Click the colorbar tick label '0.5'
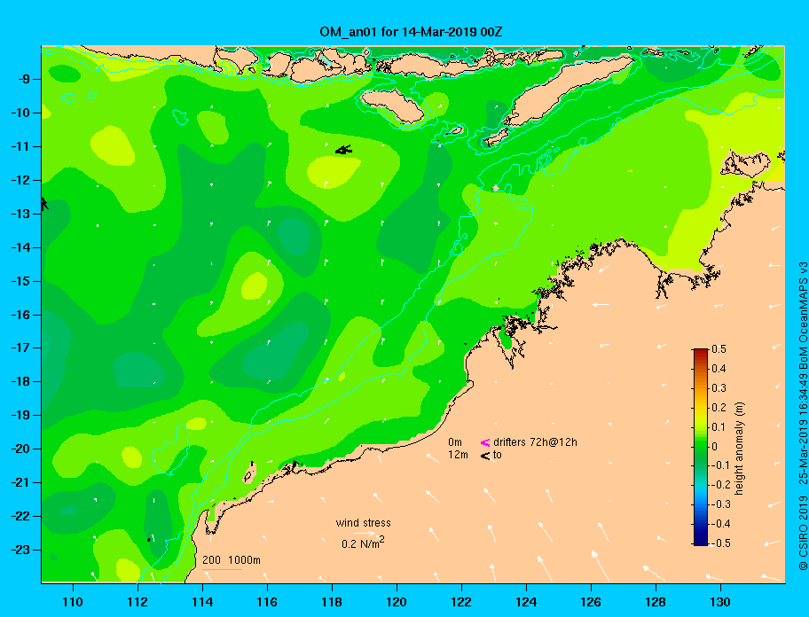Image resolution: width=809 pixels, height=617 pixels. coord(719,349)
